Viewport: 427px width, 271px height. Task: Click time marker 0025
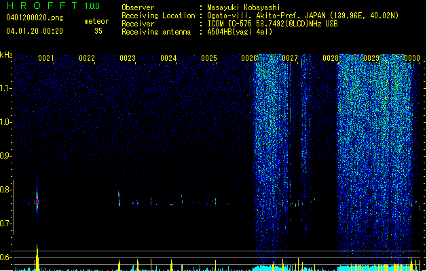pyautogui.click(x=209, y=58)
